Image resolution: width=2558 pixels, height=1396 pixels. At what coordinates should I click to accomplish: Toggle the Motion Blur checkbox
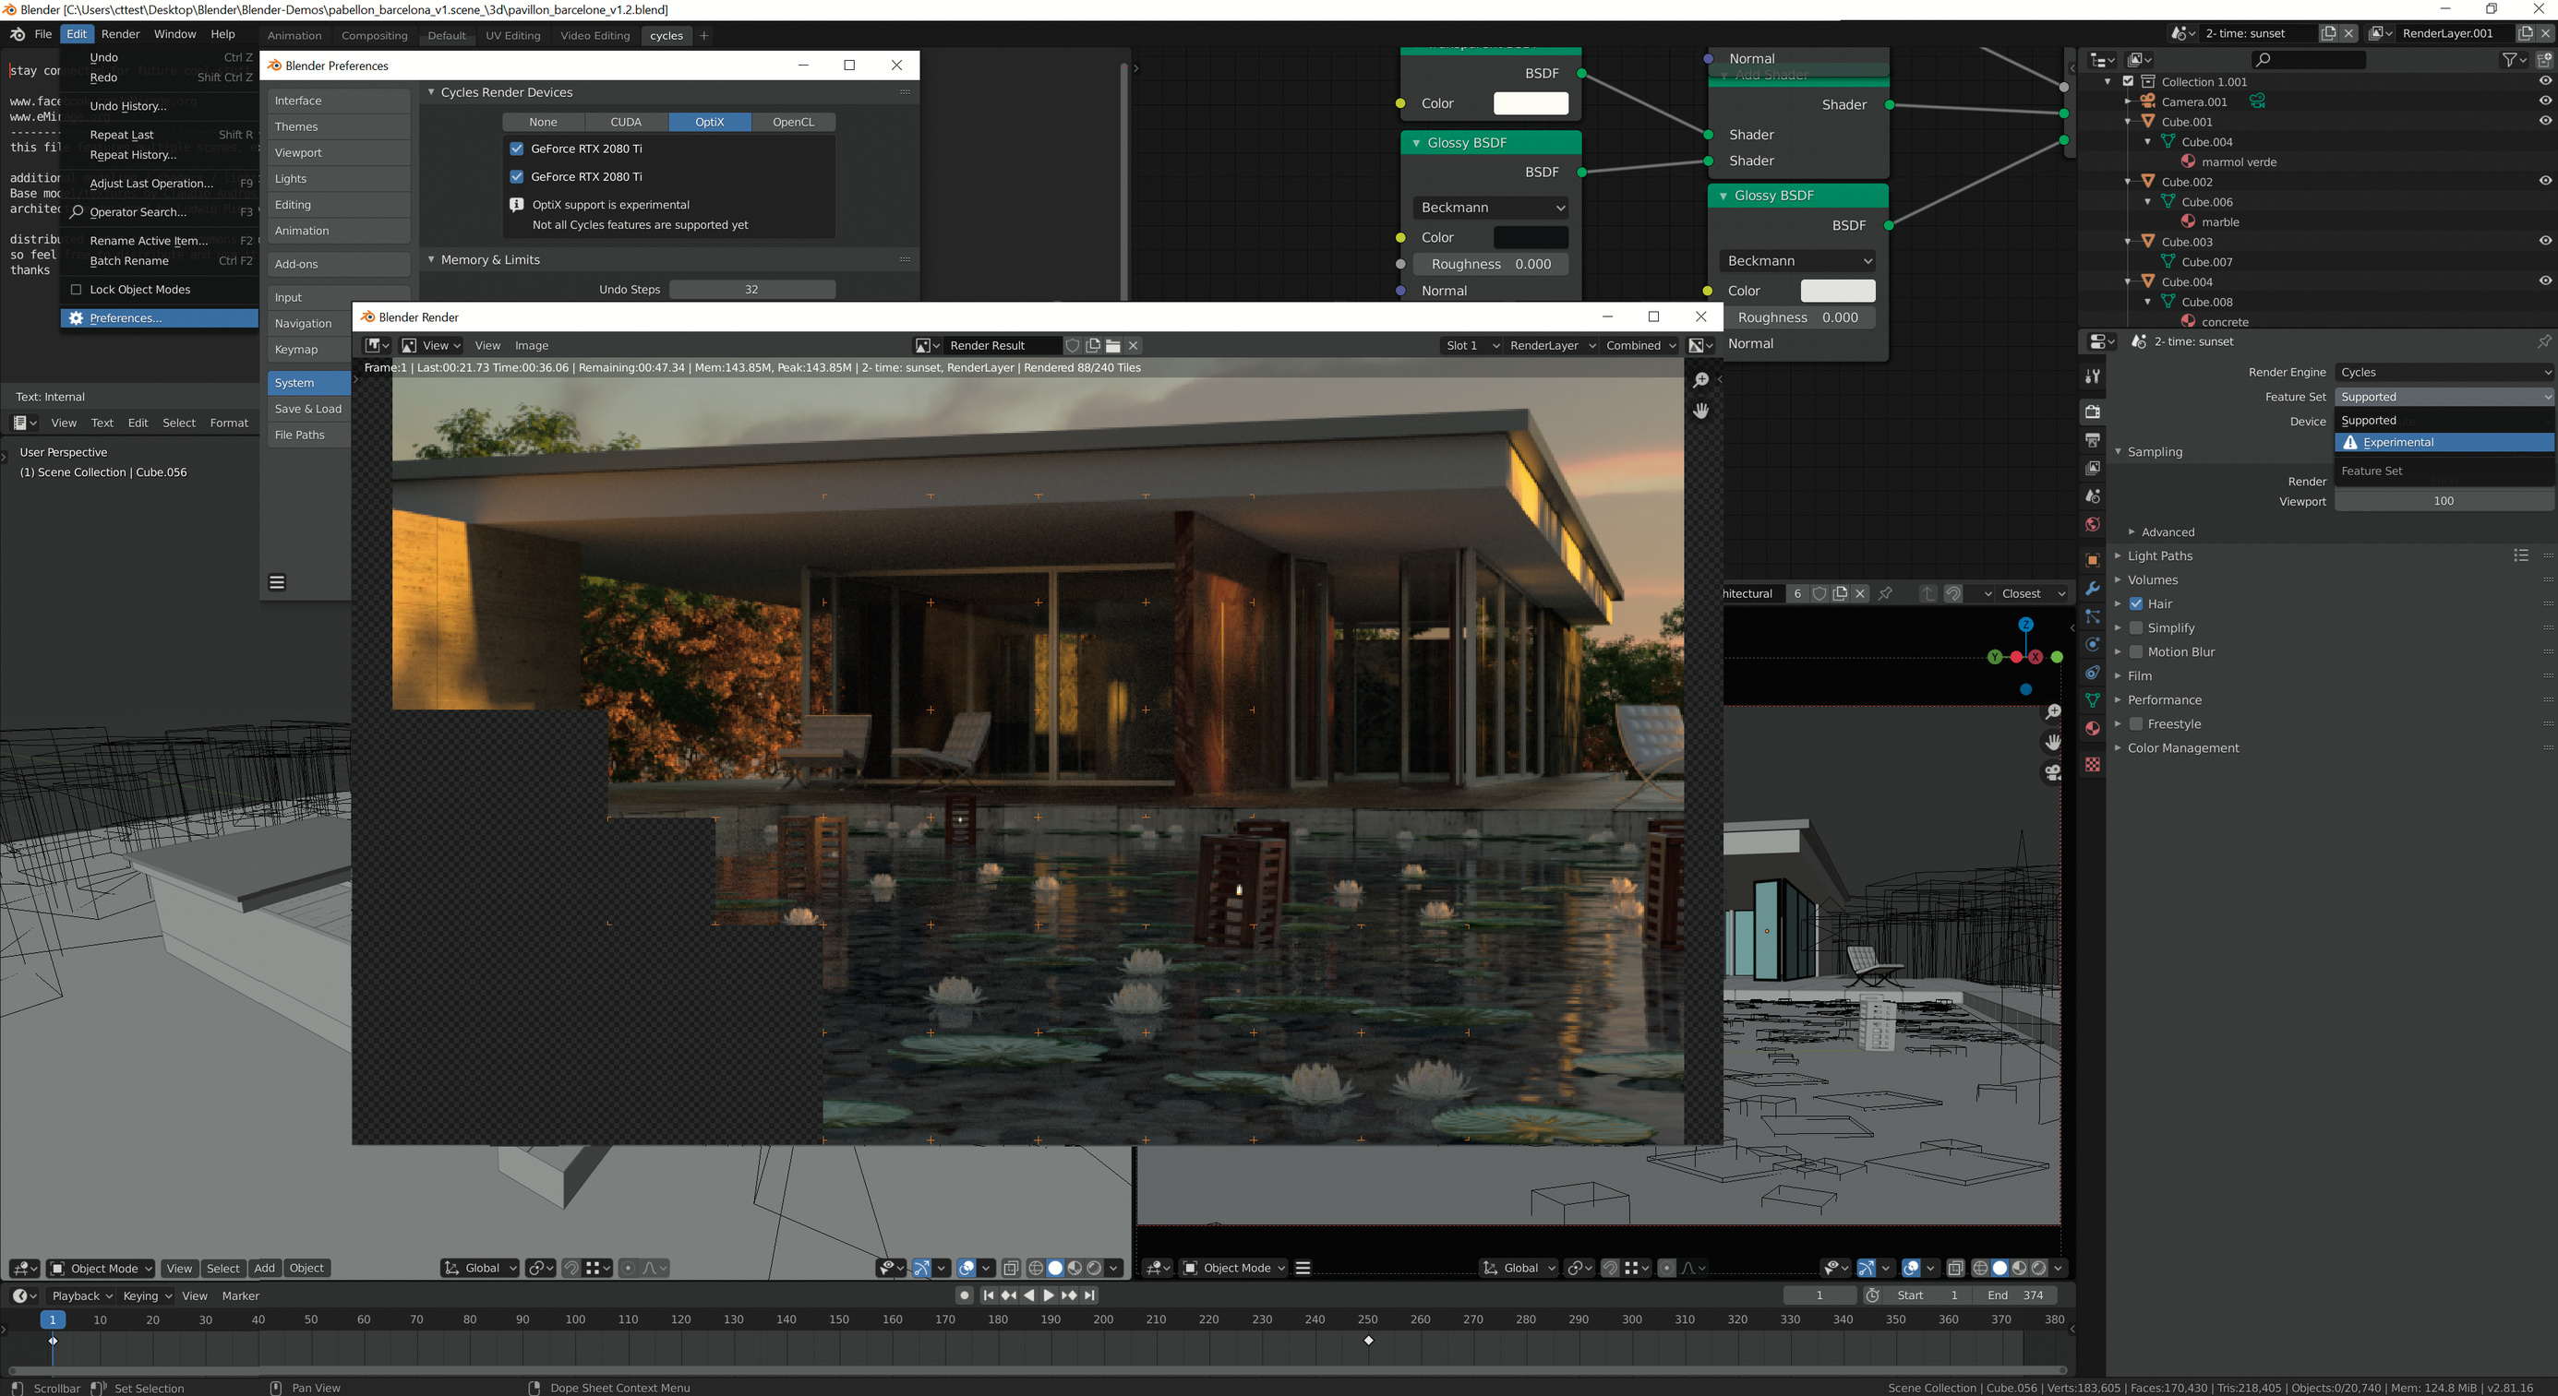point(2136,651)
